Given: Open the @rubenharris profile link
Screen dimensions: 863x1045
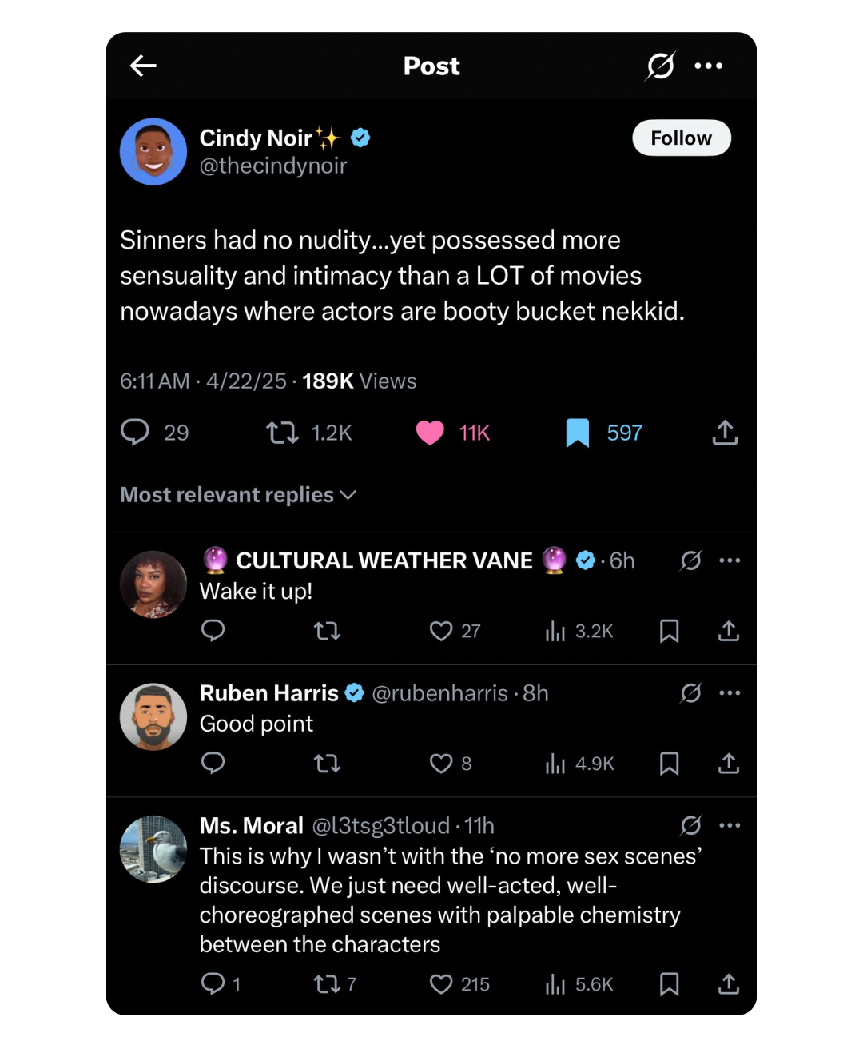Looking at the screenshot, I should [x=439, y=692].
